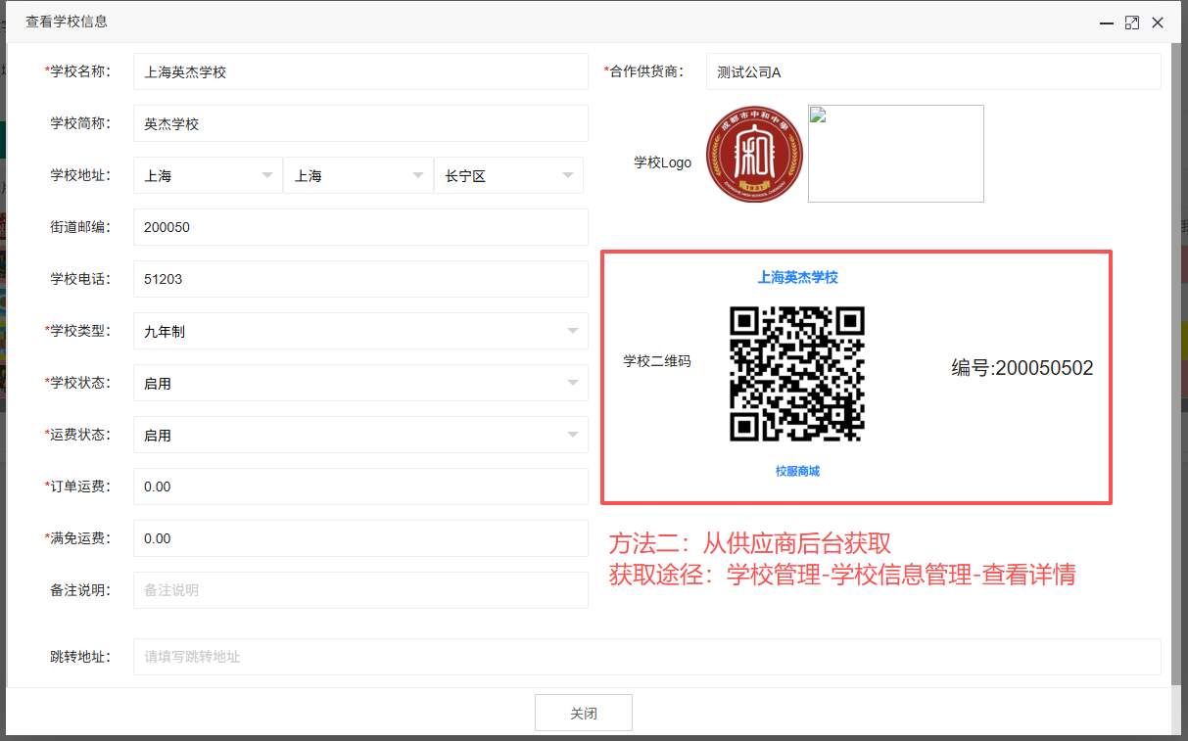Click the 街道邮编 field with 200050
The image size is (1188, 741).
pos(360,227)
